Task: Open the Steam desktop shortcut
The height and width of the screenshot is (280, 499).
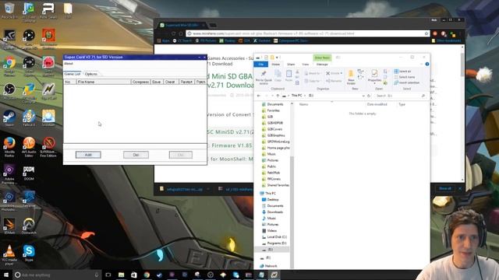Action: click(x=9, y=118)
